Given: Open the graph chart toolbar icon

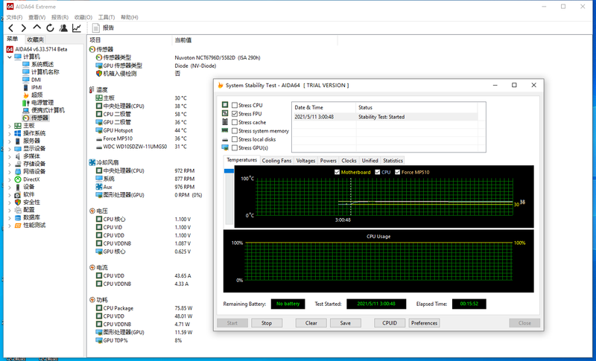Looking at the screenshot, I should pyautogui.click(x=77, y=28).
